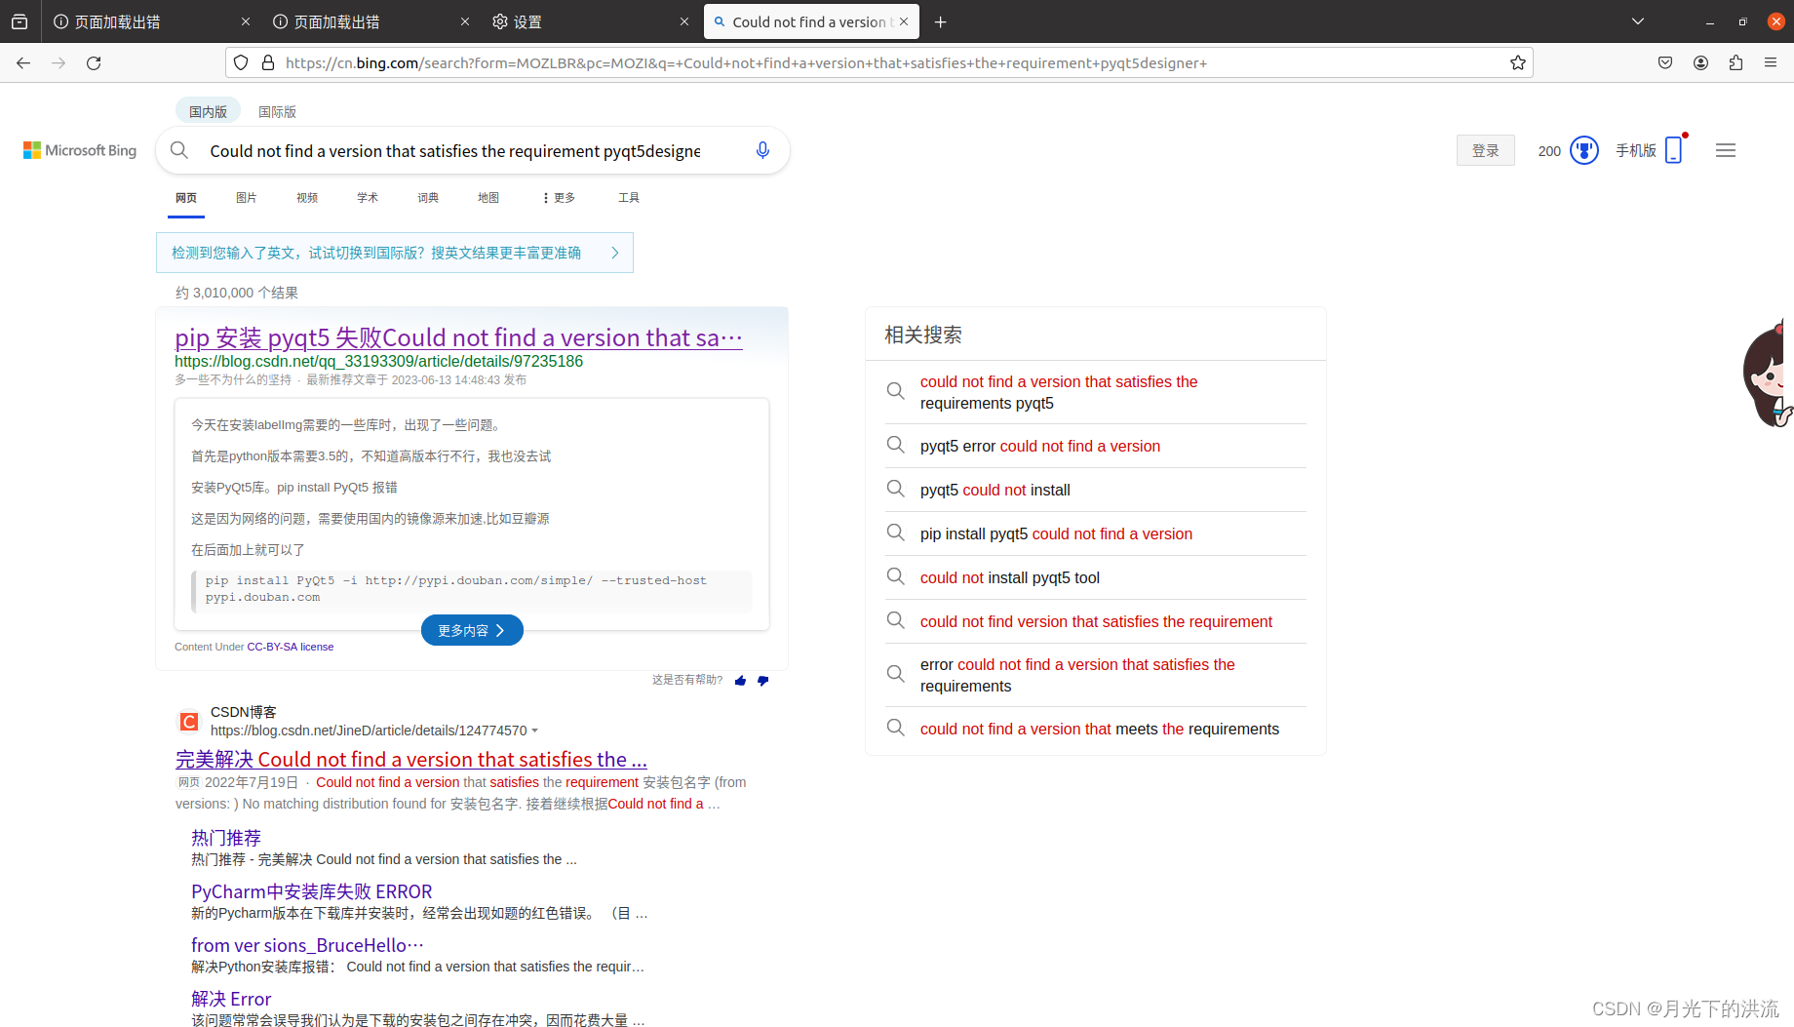Activate the microphone voice search icon
This screenshot has width=1794, height=1027.
(763, 150)
